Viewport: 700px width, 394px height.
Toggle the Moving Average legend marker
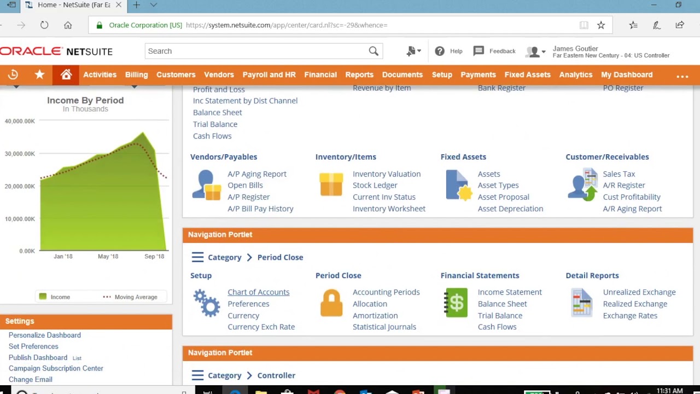click(107, 297)
